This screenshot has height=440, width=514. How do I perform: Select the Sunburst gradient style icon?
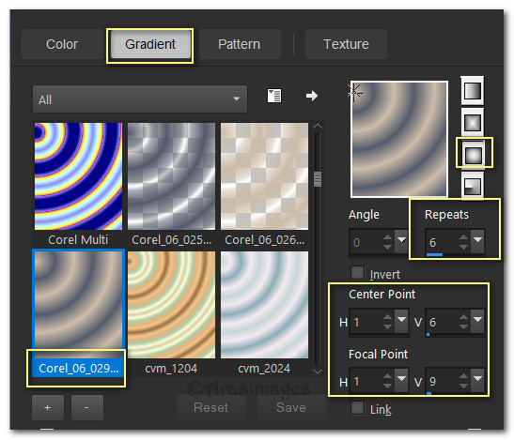[473, 154]
